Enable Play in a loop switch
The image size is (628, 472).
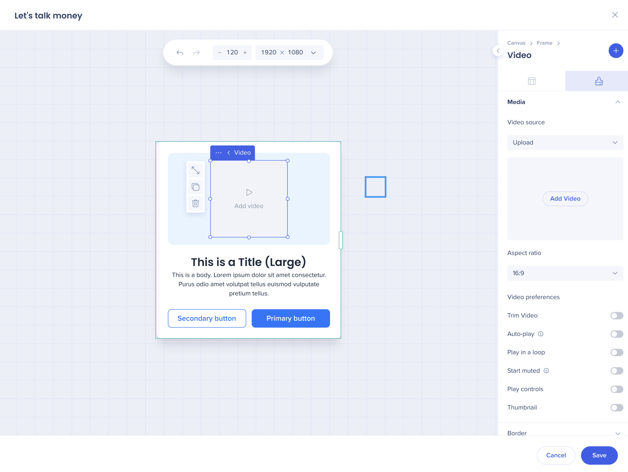pyautogui.click(x=616, y=353)
